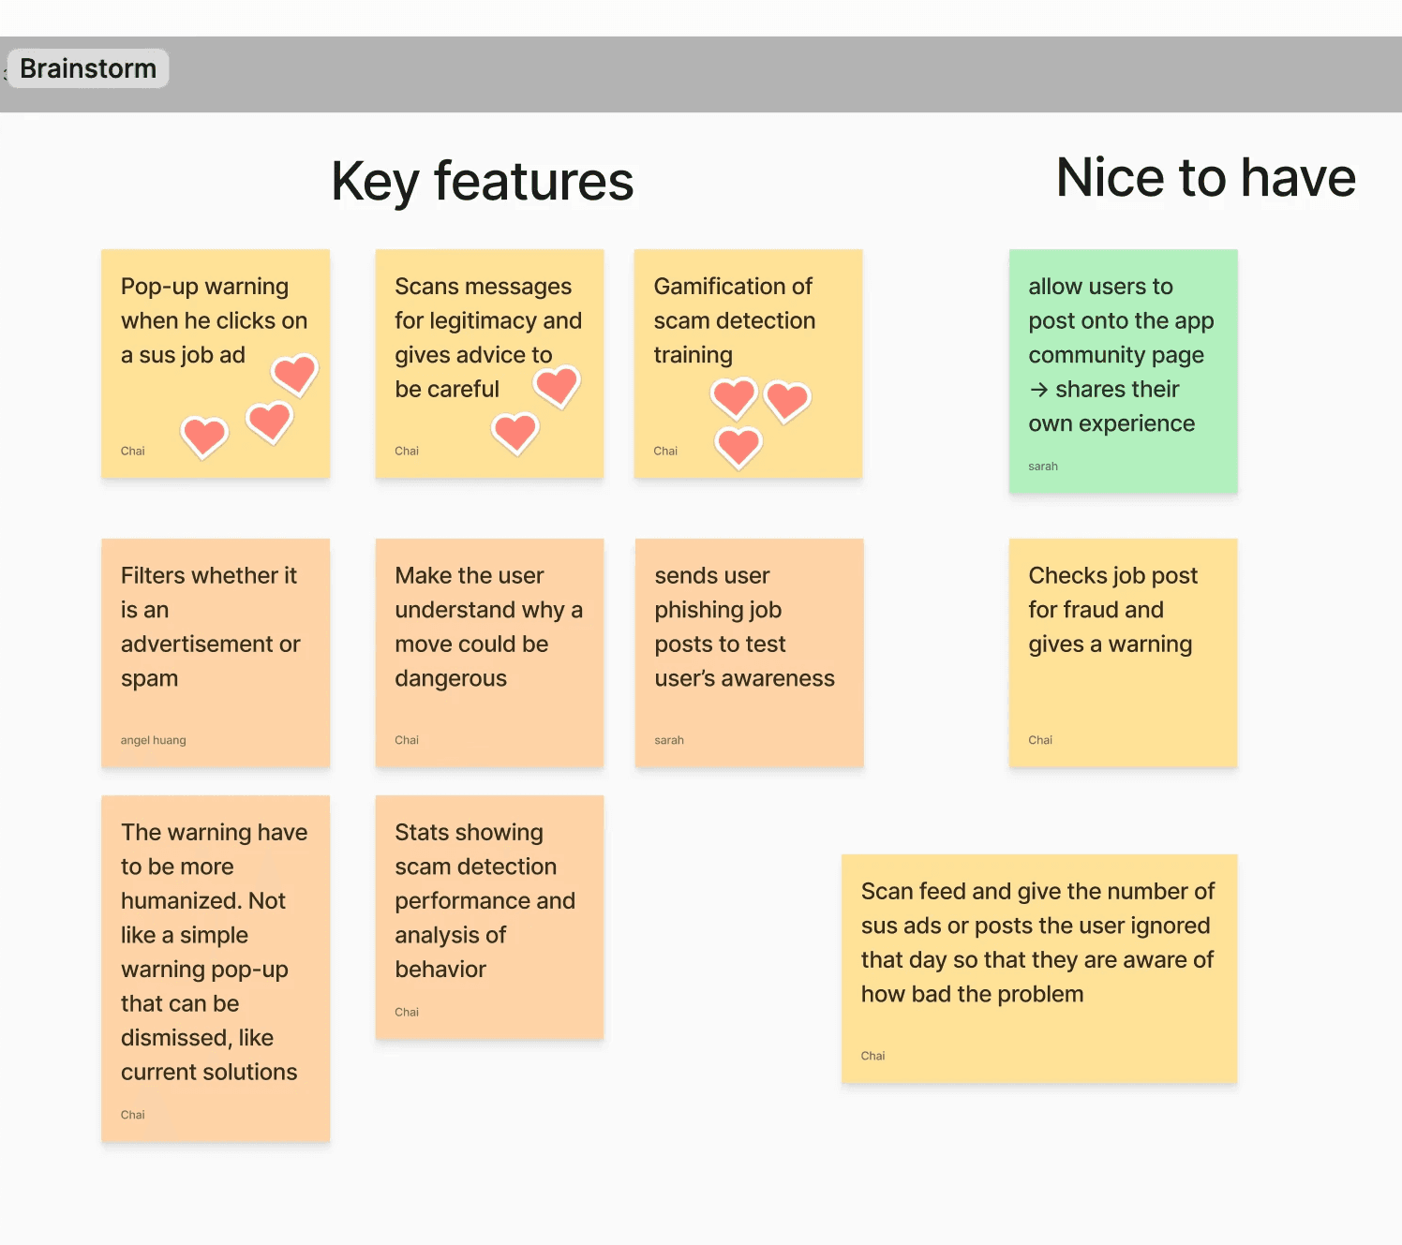Click the middle heart on the Pop-up warning note
Viewport: 1402px width, 1245px height.
(270, 422)
